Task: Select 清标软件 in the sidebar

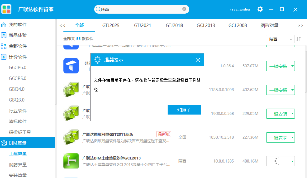Action: pos(18,121)
